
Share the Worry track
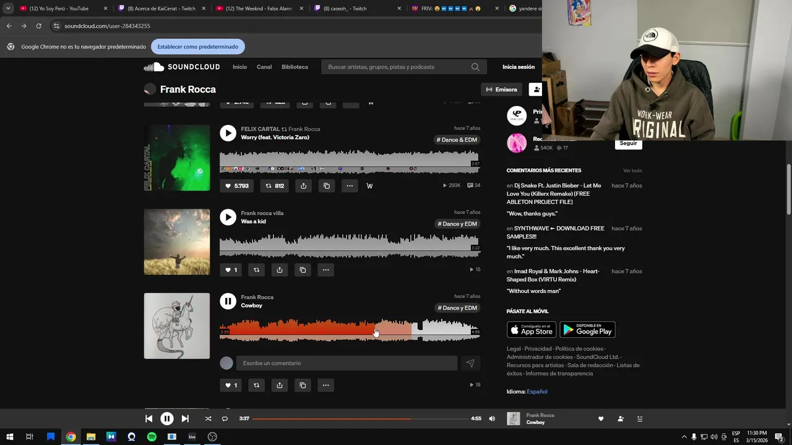304,185
